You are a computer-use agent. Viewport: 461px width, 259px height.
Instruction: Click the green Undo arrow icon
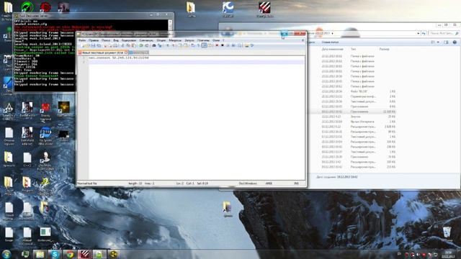click(141, 45)
